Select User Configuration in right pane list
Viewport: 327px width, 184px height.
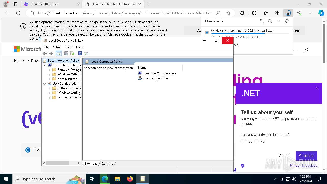coord(153,78)
